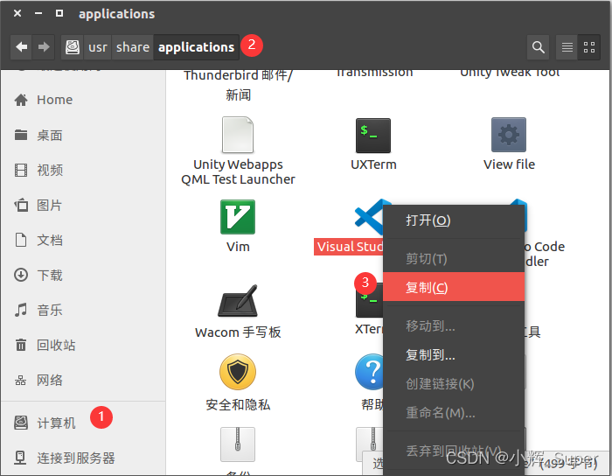
Task: Choose 打开(O) from the context menu
Action: pyautogui.click(x=454, y=220)
